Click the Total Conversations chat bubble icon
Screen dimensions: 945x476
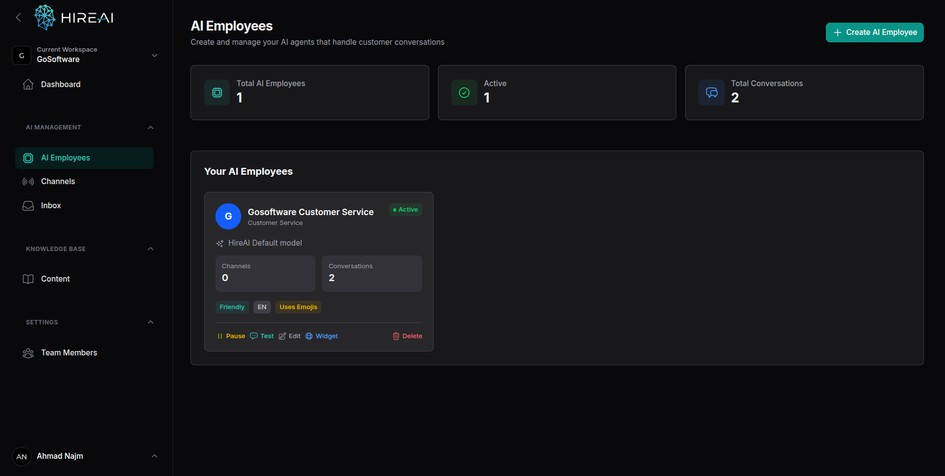coord(711,93)
